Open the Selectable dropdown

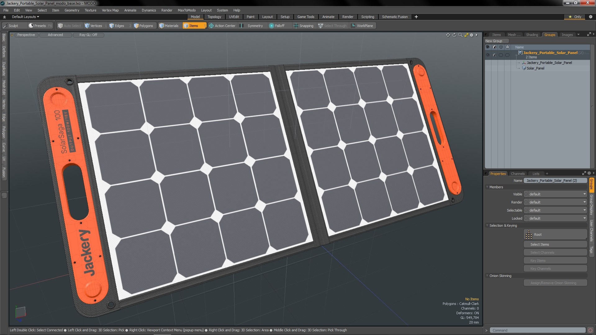555,210
